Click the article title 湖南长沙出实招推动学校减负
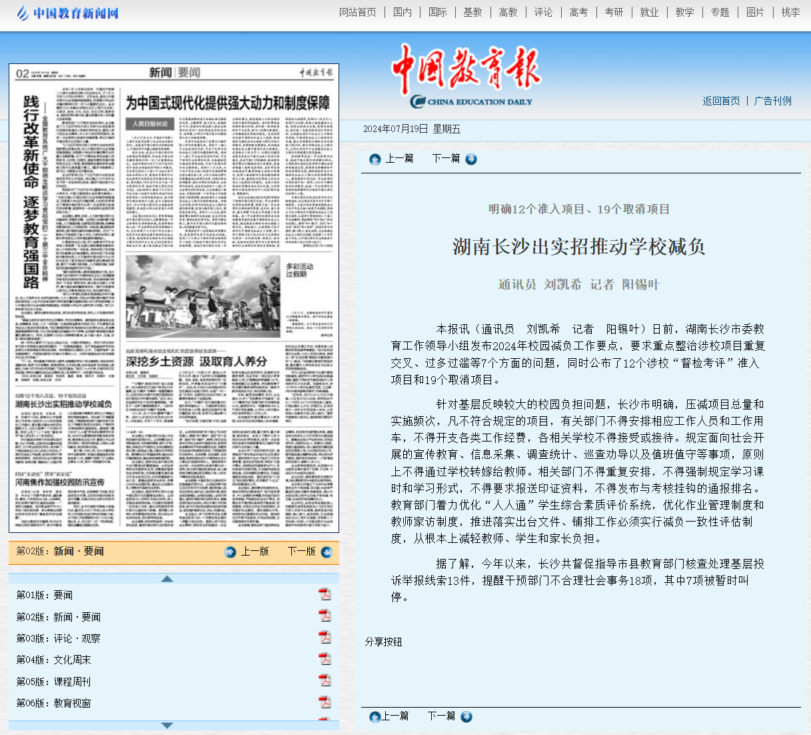Screen dimensions: 811x735 tap(579, 247)
